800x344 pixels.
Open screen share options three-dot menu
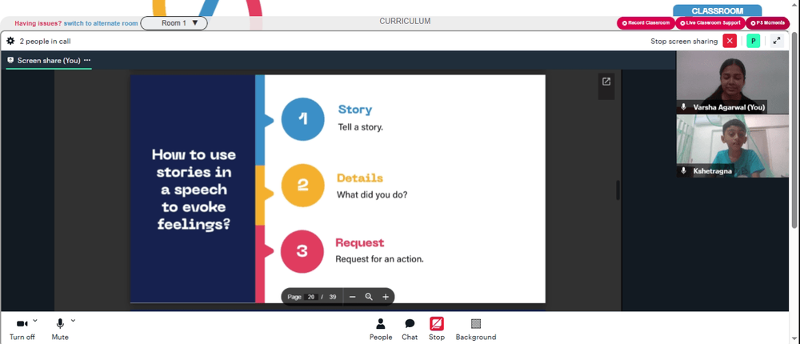point(86,60)
